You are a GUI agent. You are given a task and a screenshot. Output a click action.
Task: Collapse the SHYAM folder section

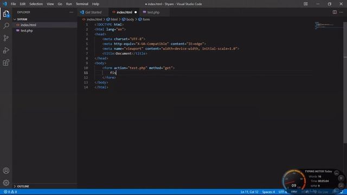coord(45,19)
